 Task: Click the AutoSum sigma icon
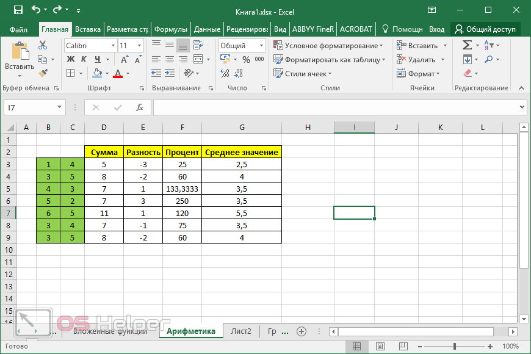click(x=467, y=45)
